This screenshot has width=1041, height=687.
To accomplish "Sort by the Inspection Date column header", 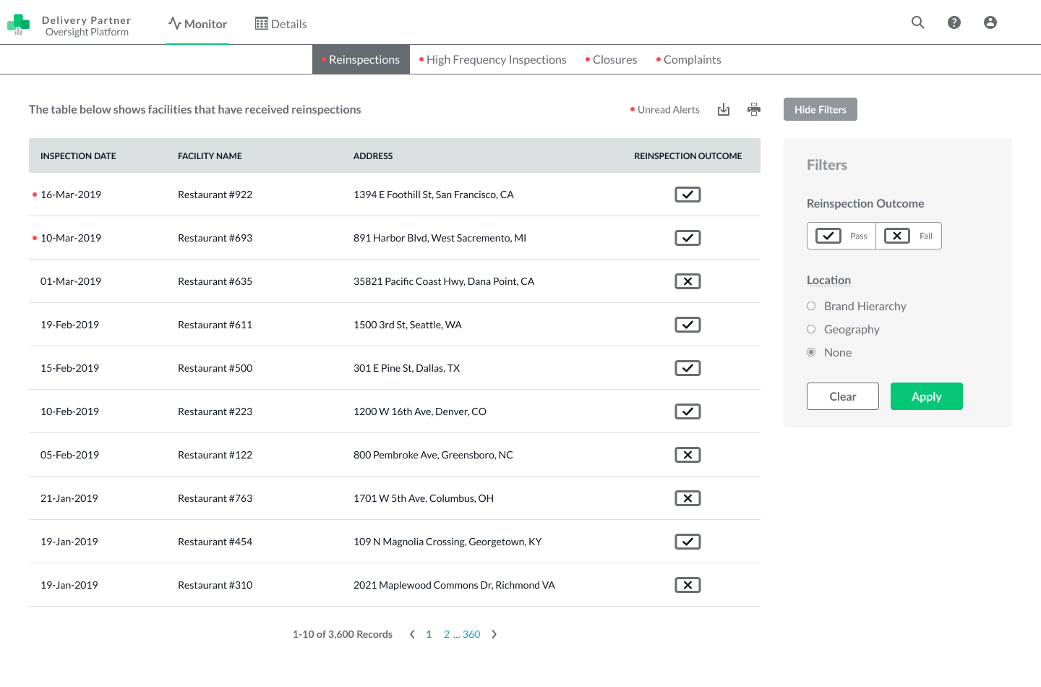I will pyautogui.click(x=78, y=156).
